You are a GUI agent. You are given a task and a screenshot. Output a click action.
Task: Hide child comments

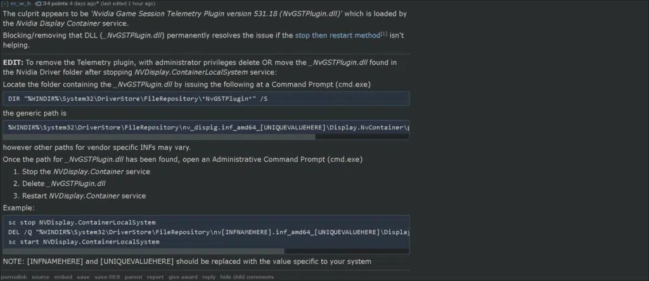click(247, 277)
